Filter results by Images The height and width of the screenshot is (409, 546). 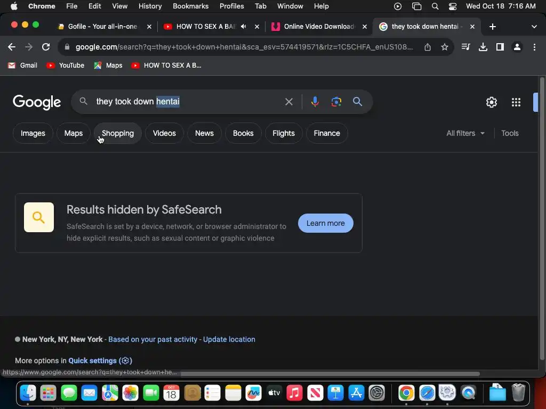[33, 133]
